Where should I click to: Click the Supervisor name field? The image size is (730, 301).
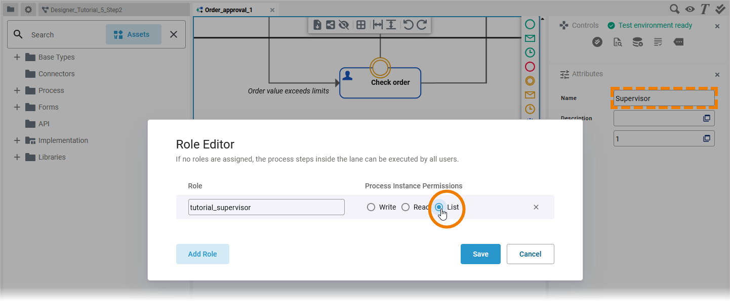pos(664,98)
